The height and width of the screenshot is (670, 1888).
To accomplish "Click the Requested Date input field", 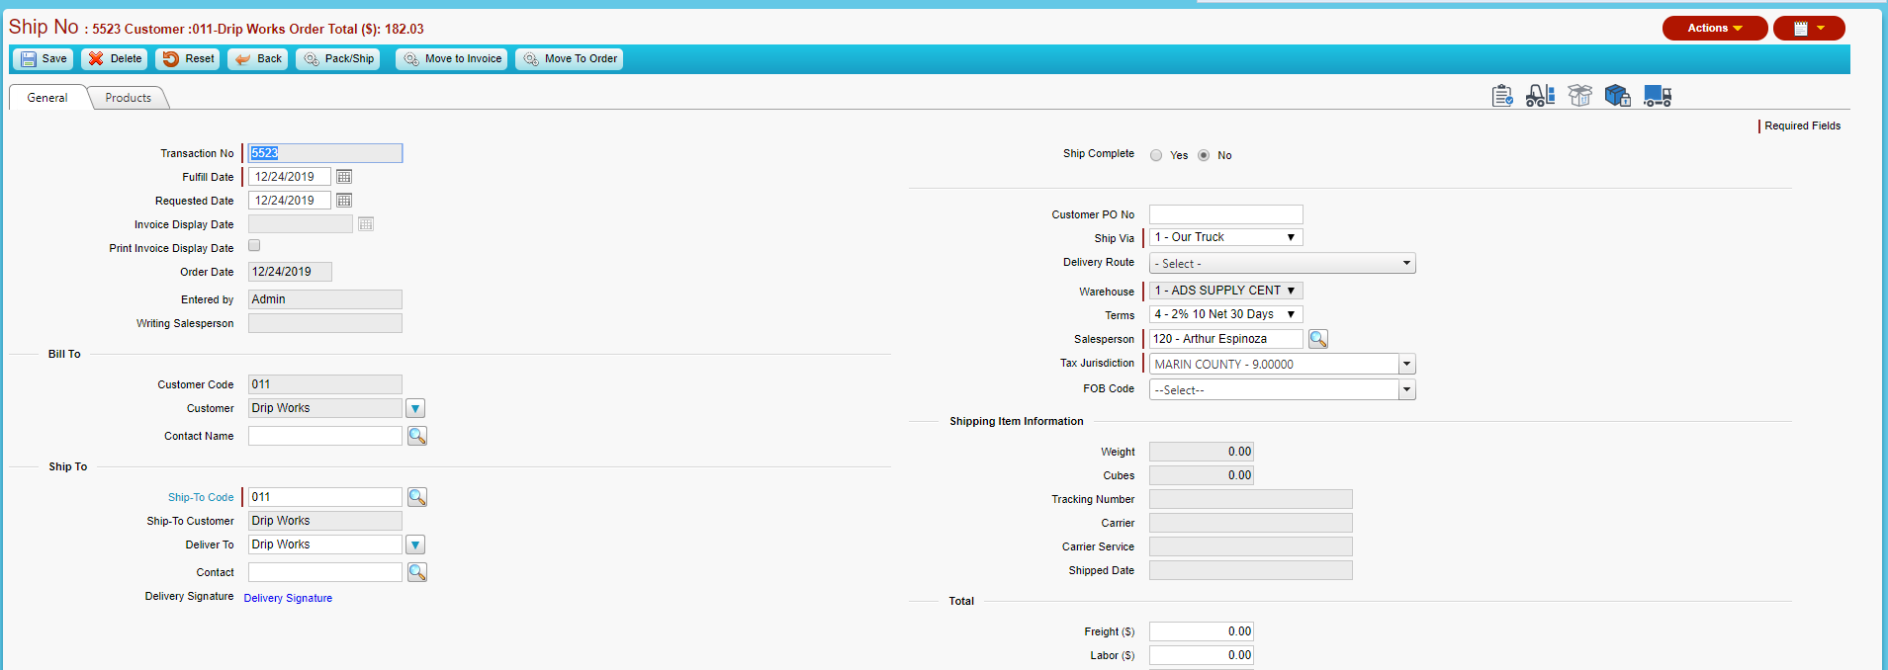I will point(290,201).
